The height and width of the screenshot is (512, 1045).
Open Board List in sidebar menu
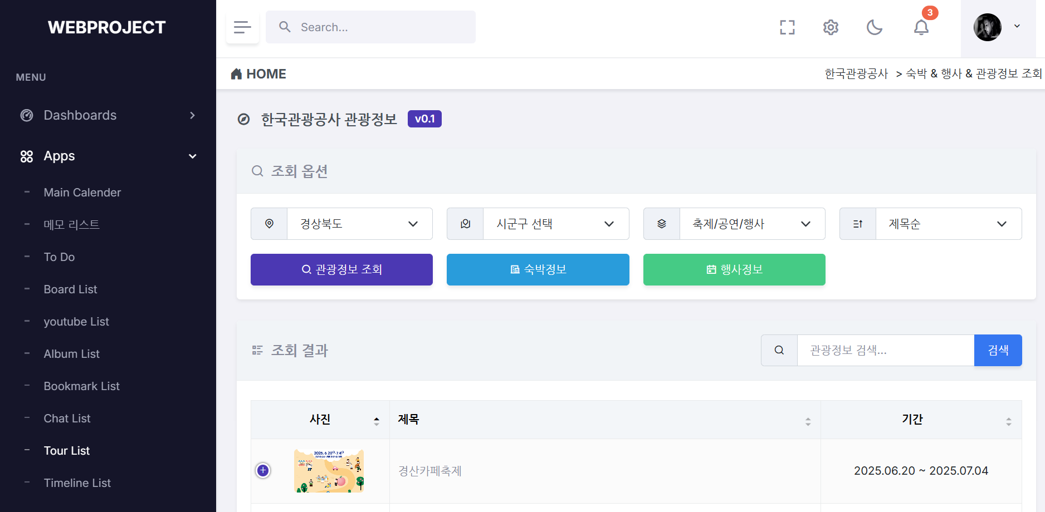point(71,289)
